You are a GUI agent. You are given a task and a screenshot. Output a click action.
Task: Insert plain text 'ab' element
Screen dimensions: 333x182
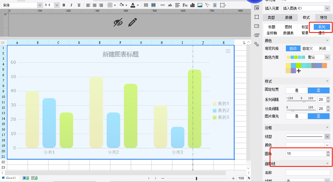pyautogui.click(x=170, y=5)
